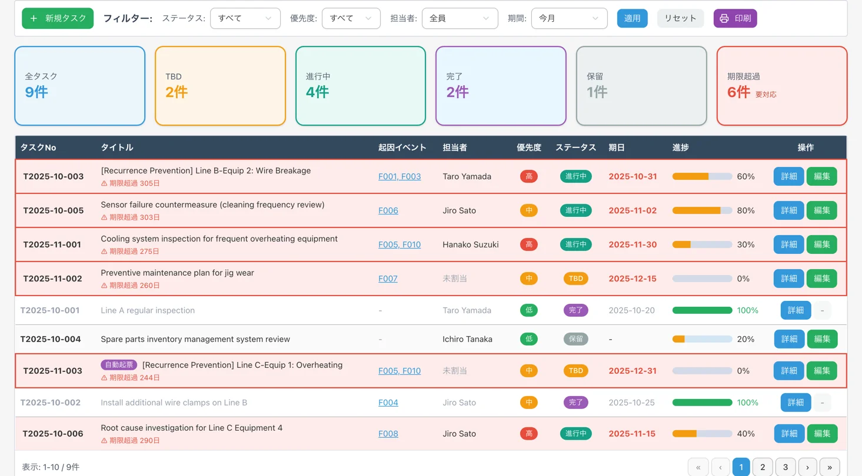
Task: Jump to the last page (»)
Action: click(x=830, y=467)
